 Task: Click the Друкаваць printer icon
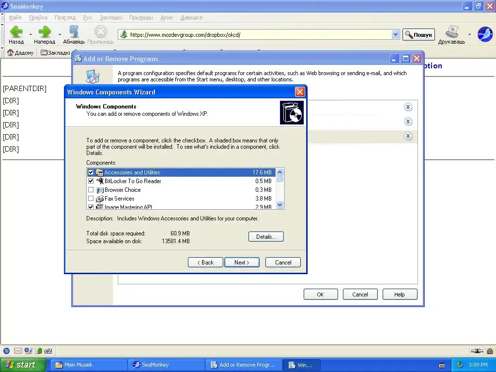pyautogui.click(x=452, y=31)
